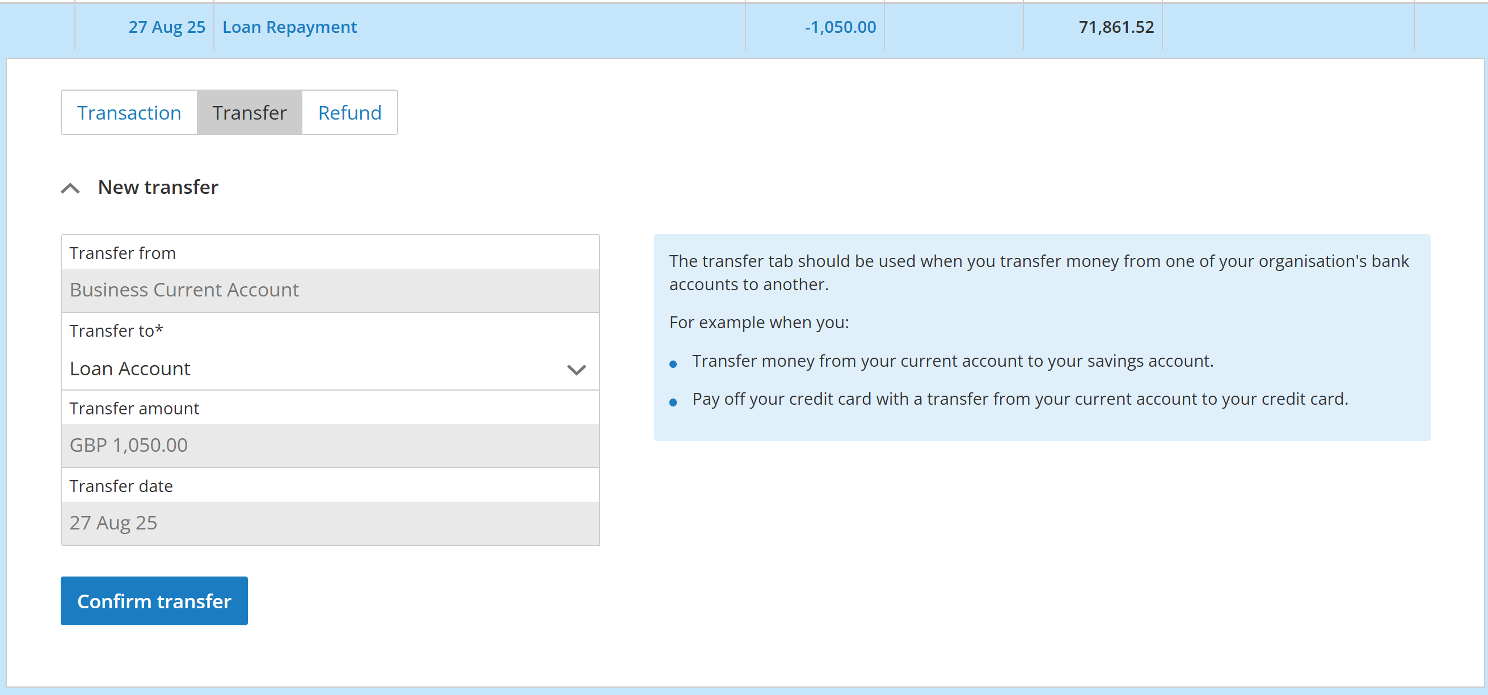This screenshot has height=695, width=1488.
Task: Click the Transfer date field showing 27 Aug 25
Action: coord(330,523)
